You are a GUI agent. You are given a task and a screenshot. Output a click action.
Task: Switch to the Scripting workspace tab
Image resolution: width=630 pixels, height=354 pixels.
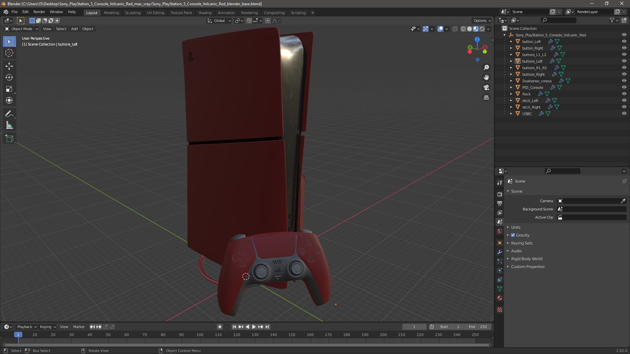[x=298, y=13]
